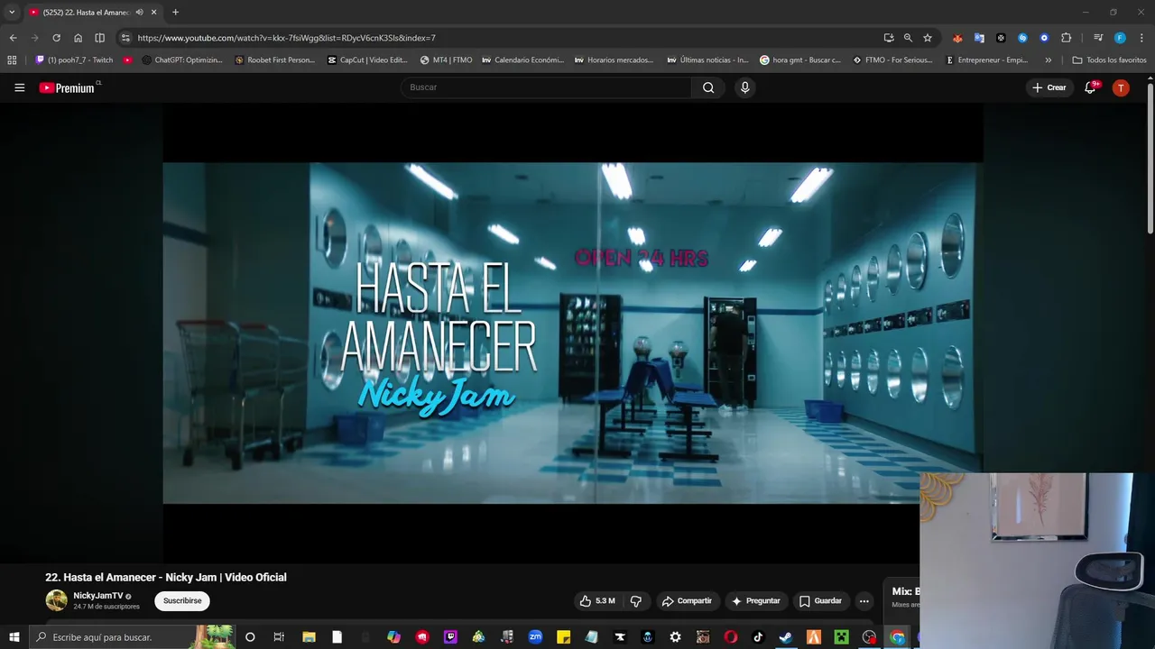The width and height of the screenshot is (1155, 649).
Task: Open the extensions puzzle menu
Action: [x=1066, y=38]
